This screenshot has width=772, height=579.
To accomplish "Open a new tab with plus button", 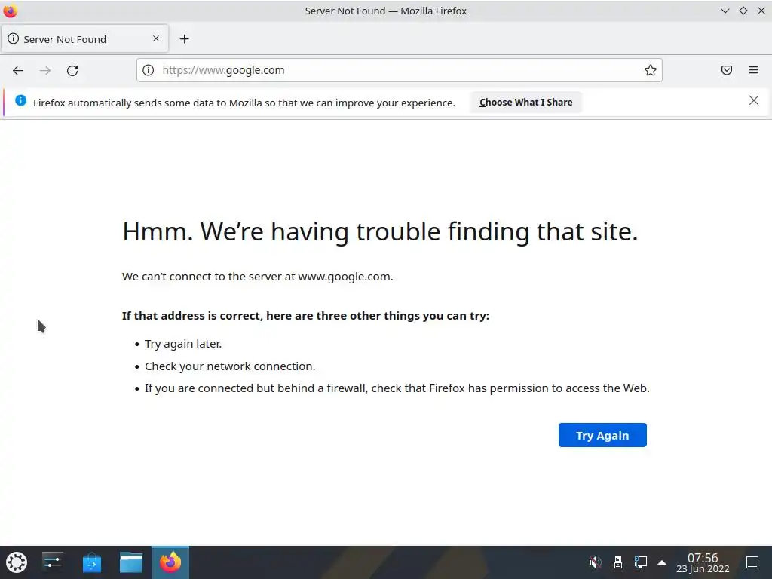I will 184,39.
